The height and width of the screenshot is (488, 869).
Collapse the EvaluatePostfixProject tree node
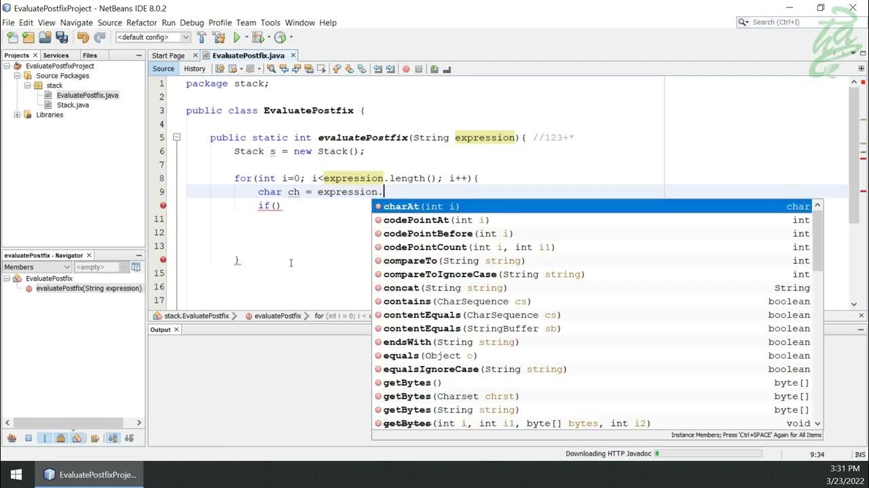[x=7, y=66]
